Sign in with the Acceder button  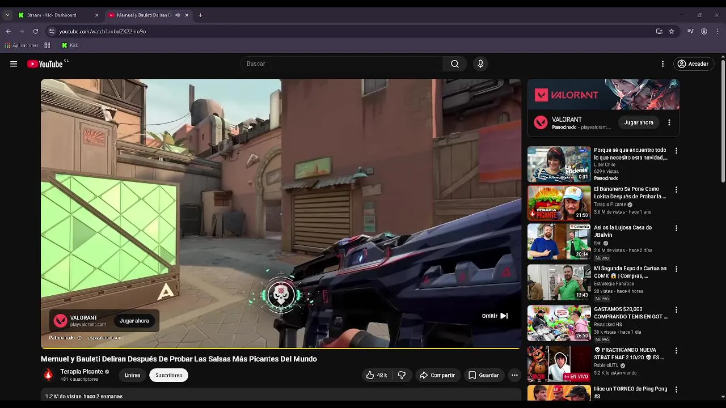[x=693, y=64]
